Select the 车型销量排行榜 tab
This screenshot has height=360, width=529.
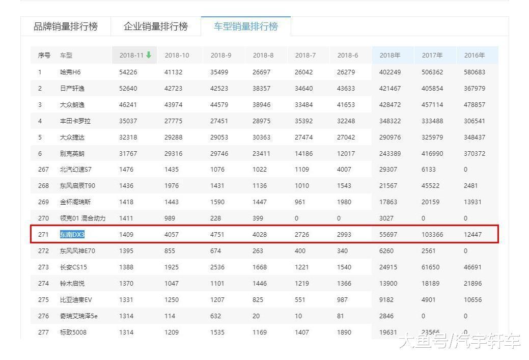(245, 26)
